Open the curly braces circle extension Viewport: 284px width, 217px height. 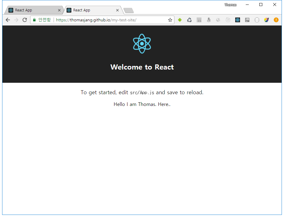point(257,20)
